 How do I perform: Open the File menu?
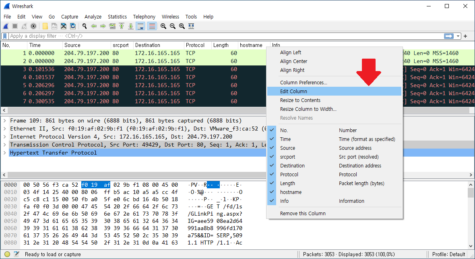coord(7,16)
